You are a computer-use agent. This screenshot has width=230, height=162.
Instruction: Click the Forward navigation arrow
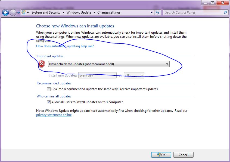point(13,12)
